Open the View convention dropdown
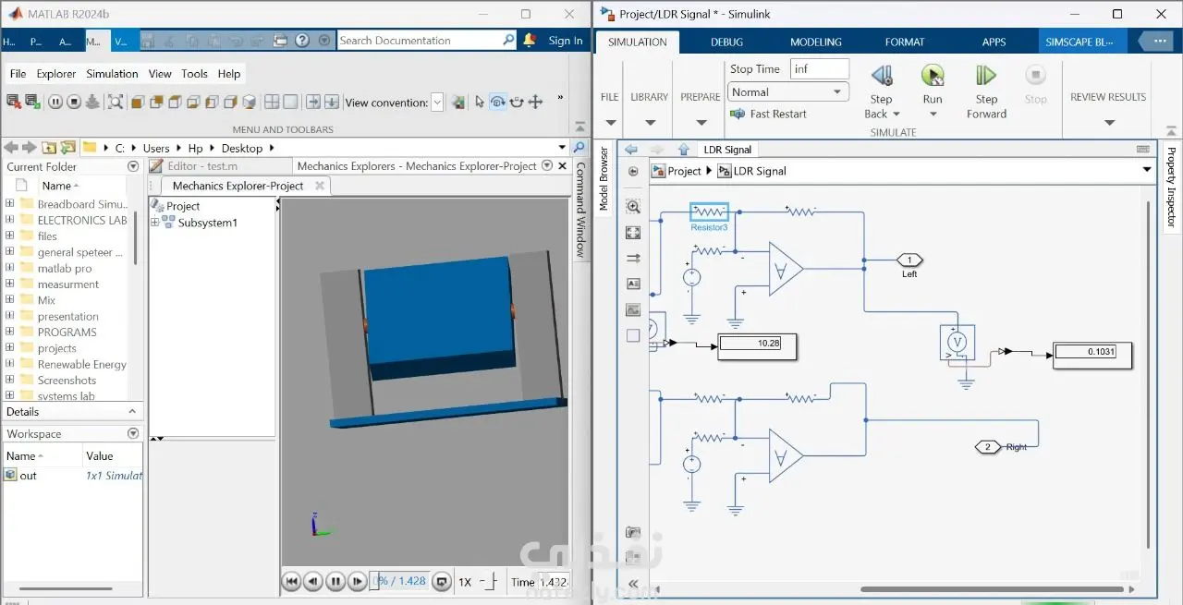The image size is (1183, 605). click(437, 103)
